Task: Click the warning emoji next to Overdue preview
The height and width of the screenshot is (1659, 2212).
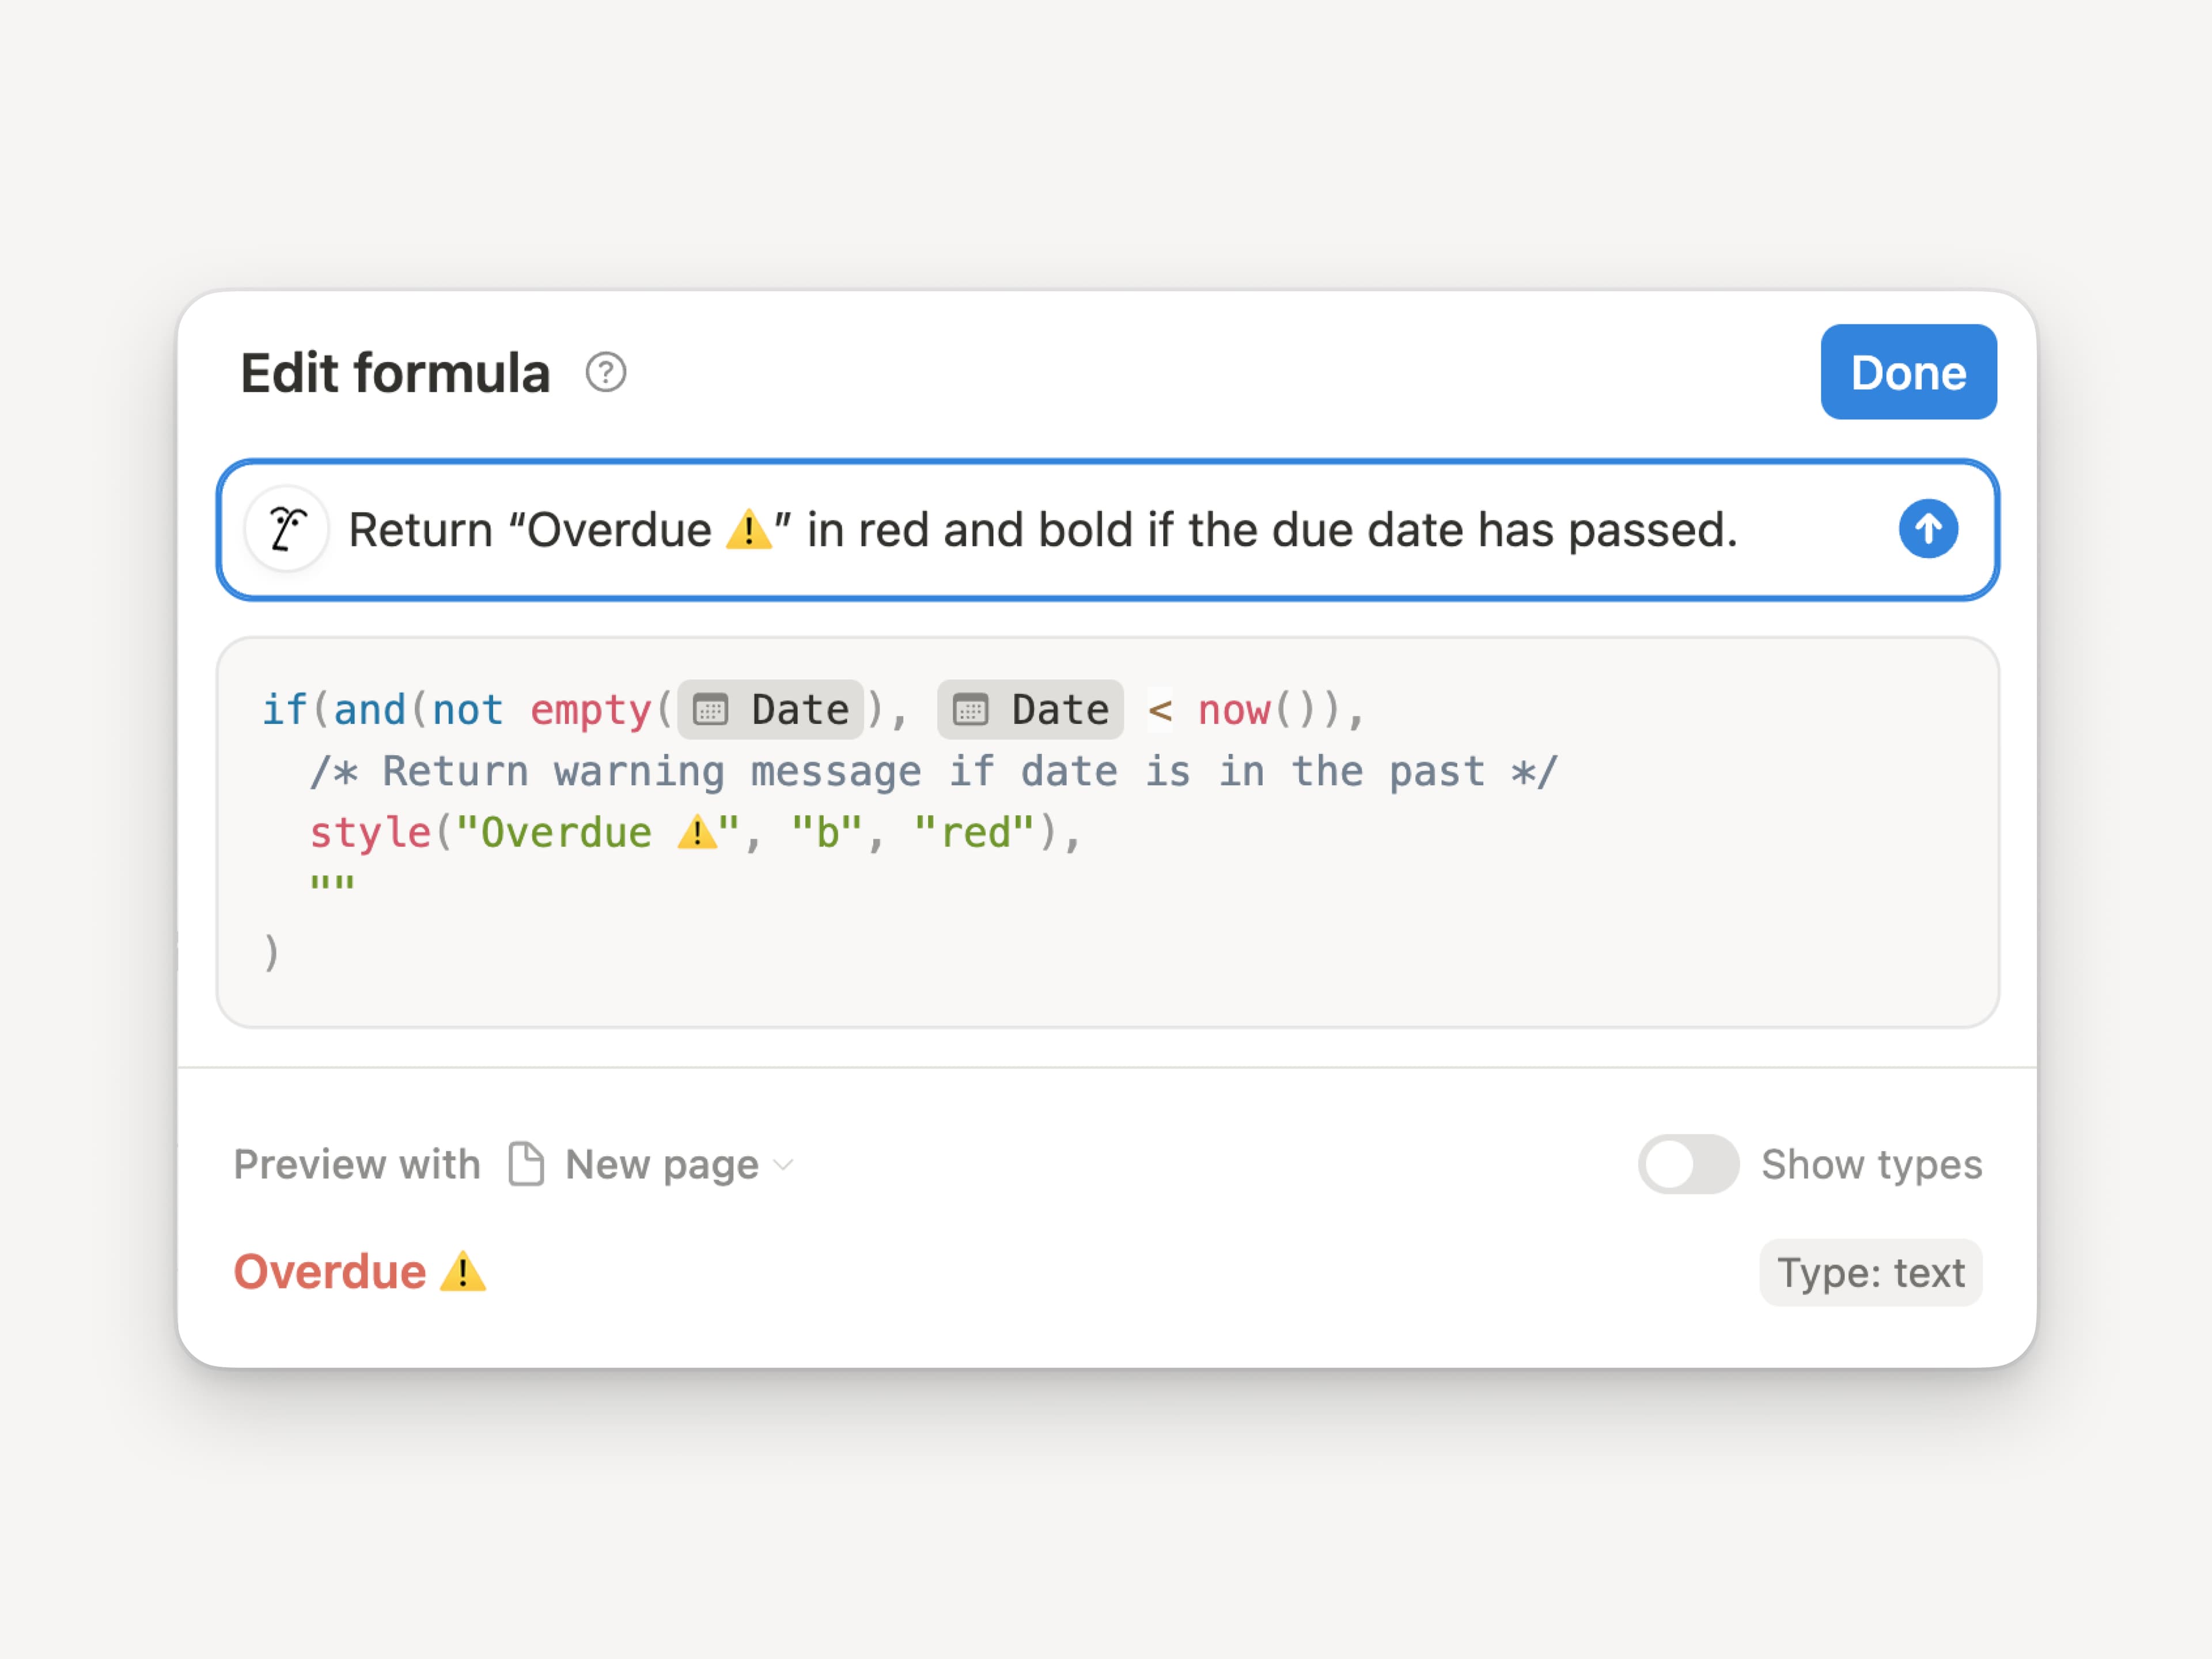Action: point(463,1272)
